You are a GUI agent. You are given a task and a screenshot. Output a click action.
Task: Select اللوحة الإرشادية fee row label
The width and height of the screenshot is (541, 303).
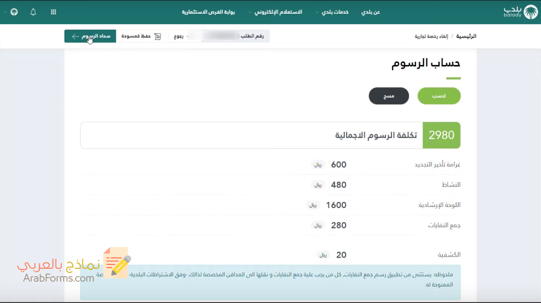coord(440,205)
